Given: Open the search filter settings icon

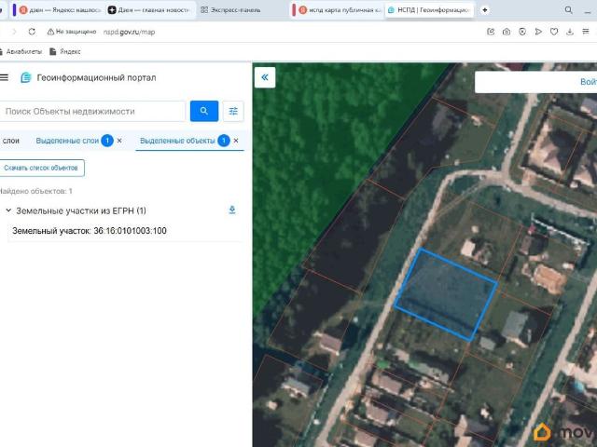Looking at the screenshot, I should [233, 111].
